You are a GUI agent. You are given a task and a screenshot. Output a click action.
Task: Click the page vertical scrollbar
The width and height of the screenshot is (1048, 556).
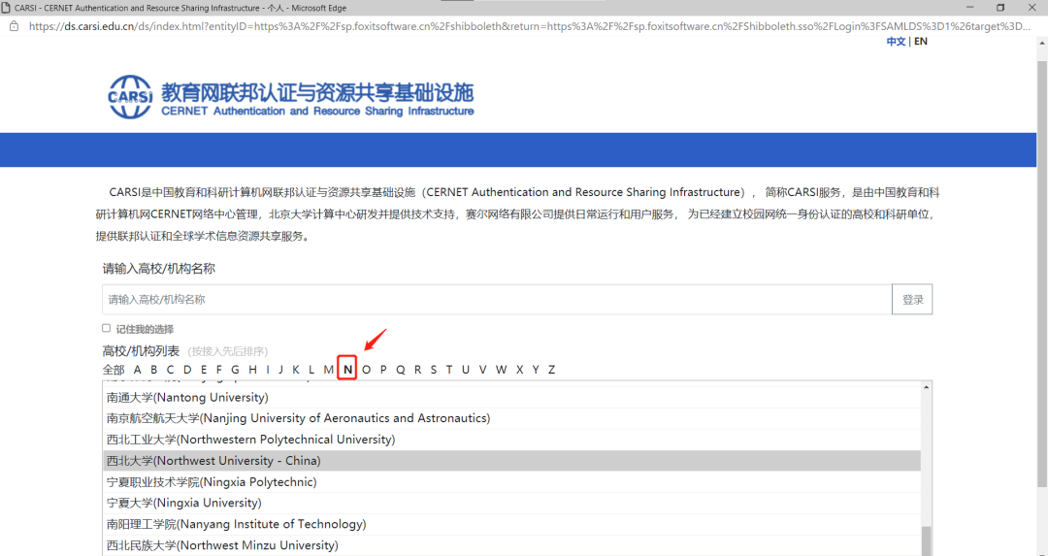click(1042, 273)
